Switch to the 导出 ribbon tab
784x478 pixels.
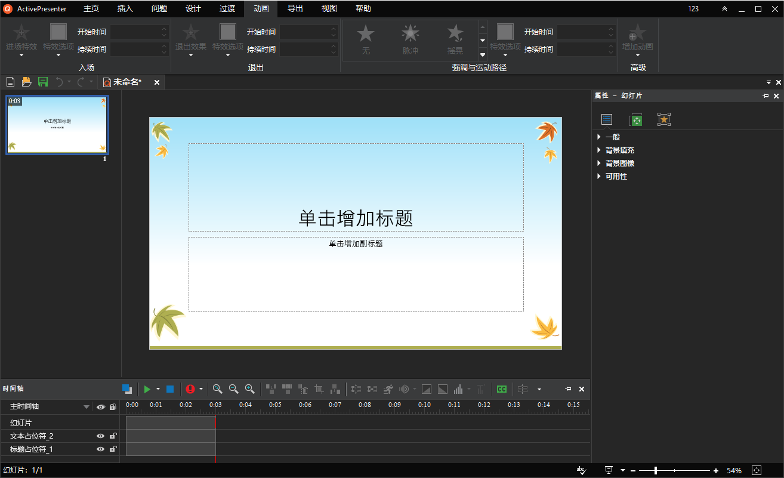coord(295,8)
